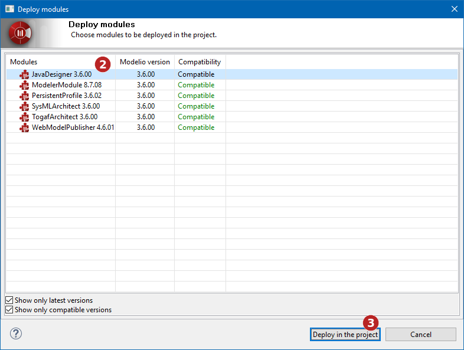Choose the PersistentProfile 3.6.02 module
Viewport: 464px width, 350px height.
[66, 96]
